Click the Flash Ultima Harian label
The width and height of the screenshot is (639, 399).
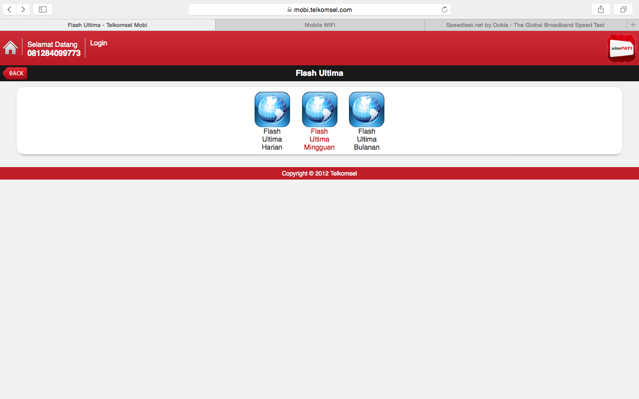click(x=272, y=139)
